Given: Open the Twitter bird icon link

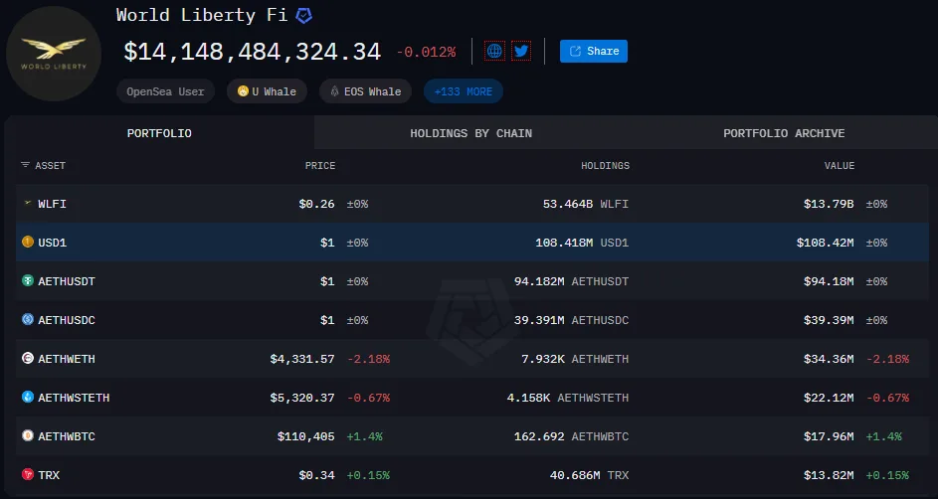Looking at the screenshot, I should pyautogui.click(x=521, y=51).
